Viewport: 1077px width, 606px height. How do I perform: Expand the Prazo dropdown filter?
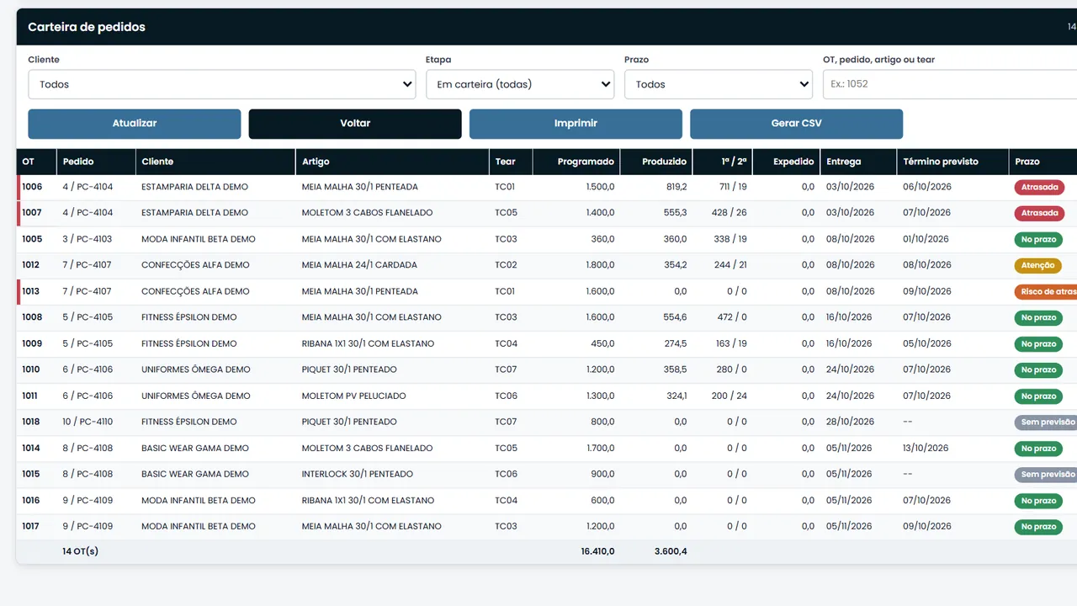click(x=719, y=84)
